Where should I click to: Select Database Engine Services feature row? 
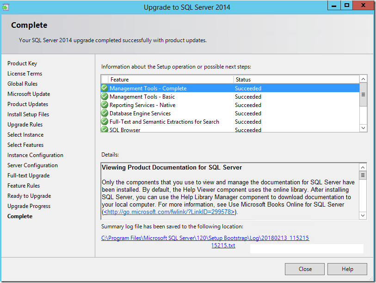tap(230, 113)
